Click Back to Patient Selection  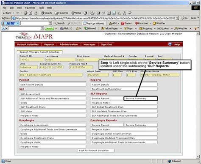coord(96,150)
